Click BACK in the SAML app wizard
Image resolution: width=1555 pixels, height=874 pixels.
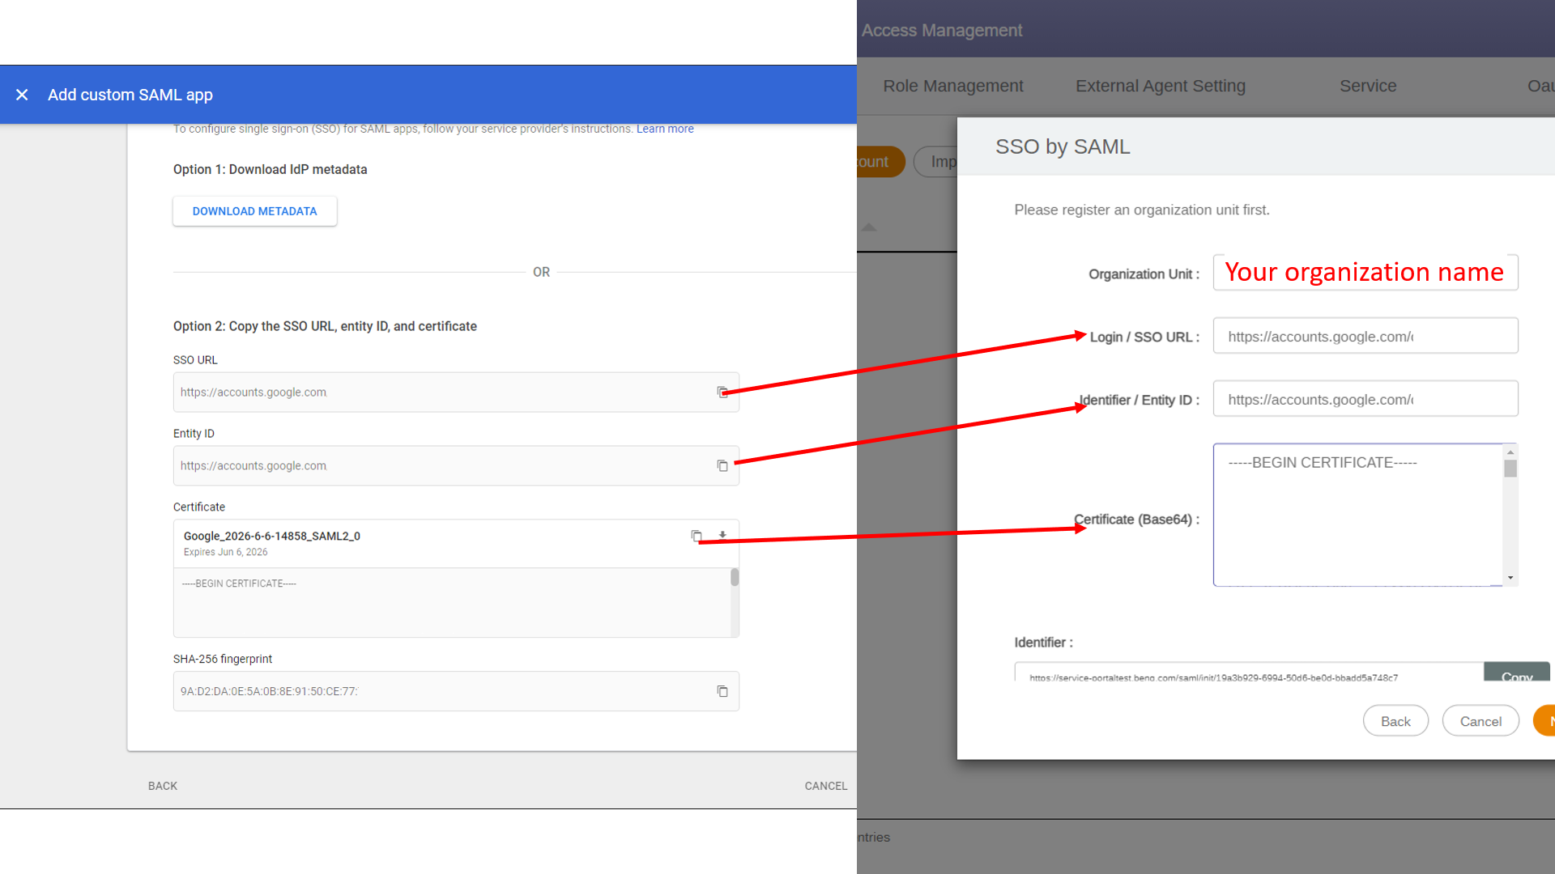(x=162, y=786)
